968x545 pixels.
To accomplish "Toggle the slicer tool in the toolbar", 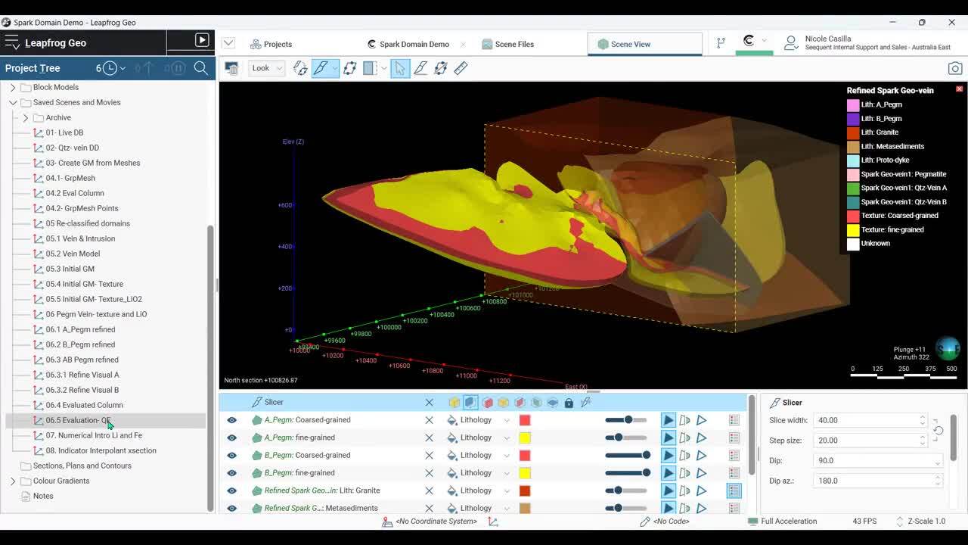I will coord(321,68).
